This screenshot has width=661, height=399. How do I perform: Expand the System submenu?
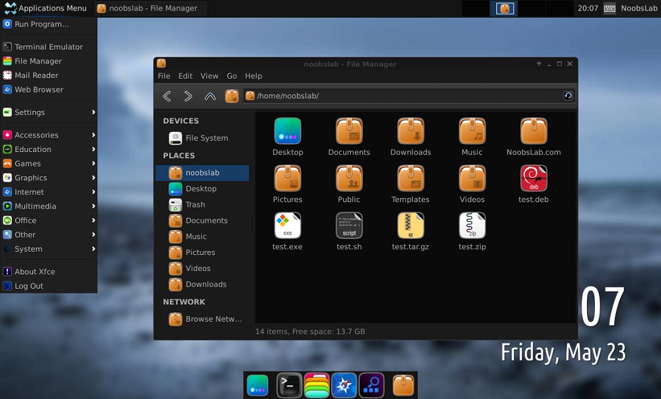pos(49,249)
